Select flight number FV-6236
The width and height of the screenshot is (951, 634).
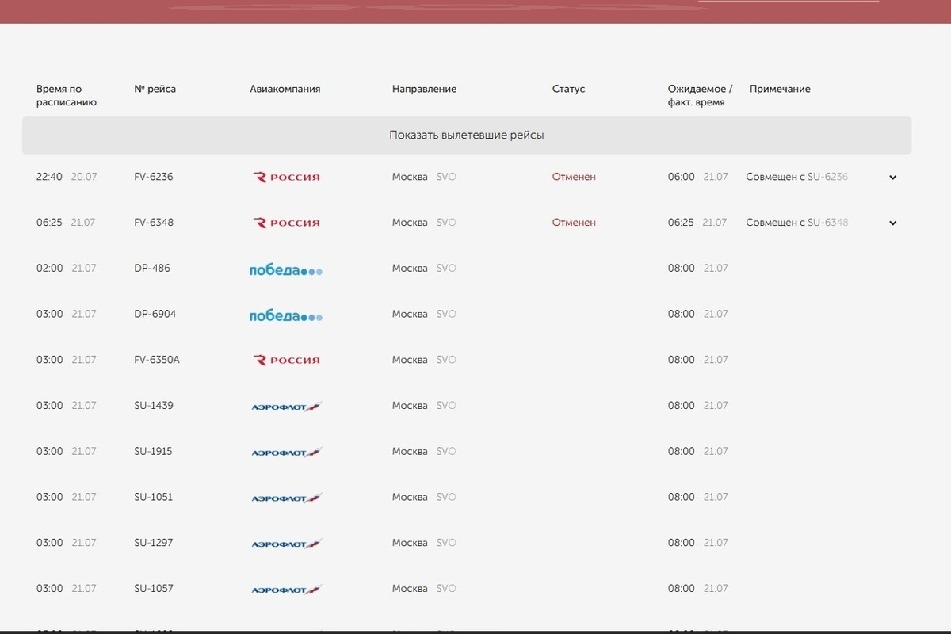[154, 177]
